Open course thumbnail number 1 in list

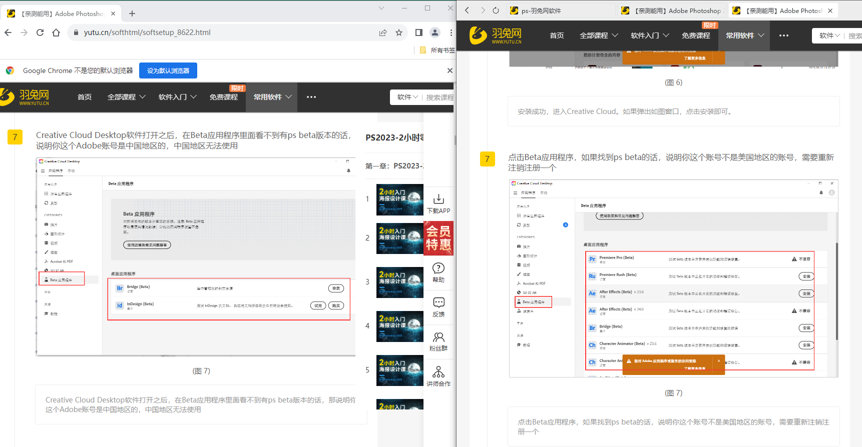coord(400,199)
